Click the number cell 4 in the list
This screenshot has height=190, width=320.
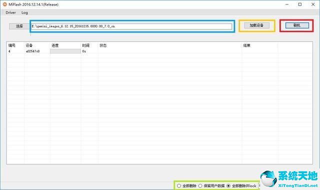pyautogui.click(x=9, y=51)
